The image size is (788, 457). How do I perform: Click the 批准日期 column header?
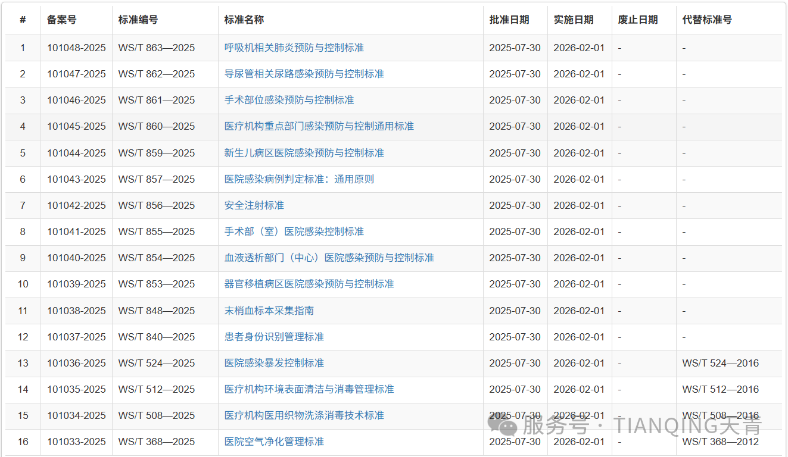(x=503, y=20)
